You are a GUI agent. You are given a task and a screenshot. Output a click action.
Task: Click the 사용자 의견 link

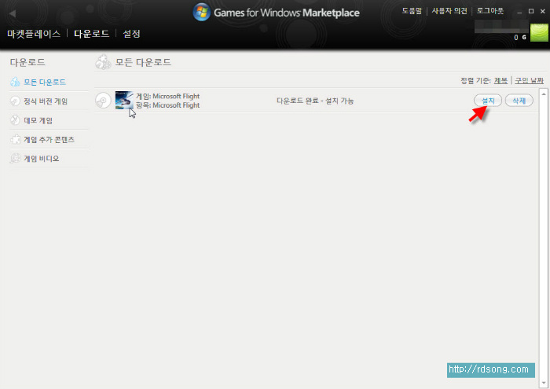tap(449, 12)
